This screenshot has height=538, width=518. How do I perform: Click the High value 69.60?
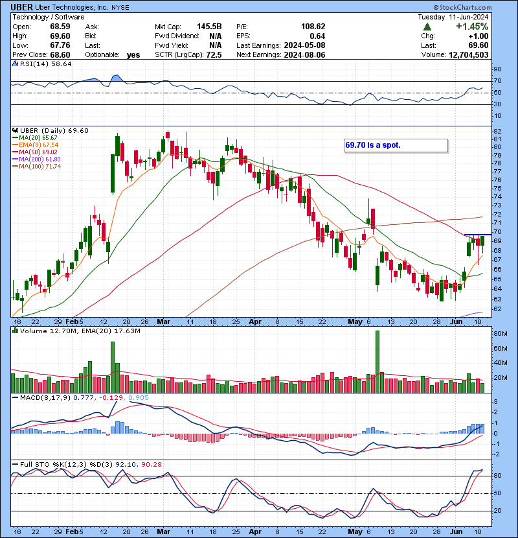point(60,36)
